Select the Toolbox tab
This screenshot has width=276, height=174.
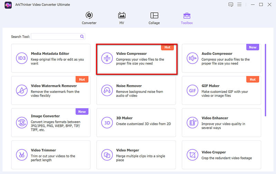(x=187, y=18)
